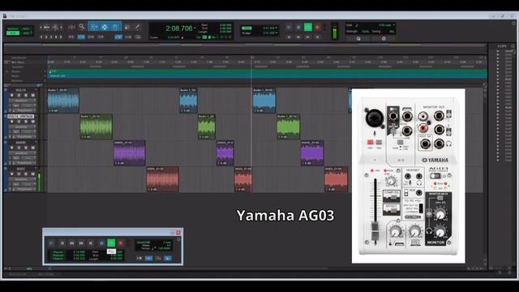Enable the green Slip edit mode button
The image size is (519, 292).
(x=13, y=33)
